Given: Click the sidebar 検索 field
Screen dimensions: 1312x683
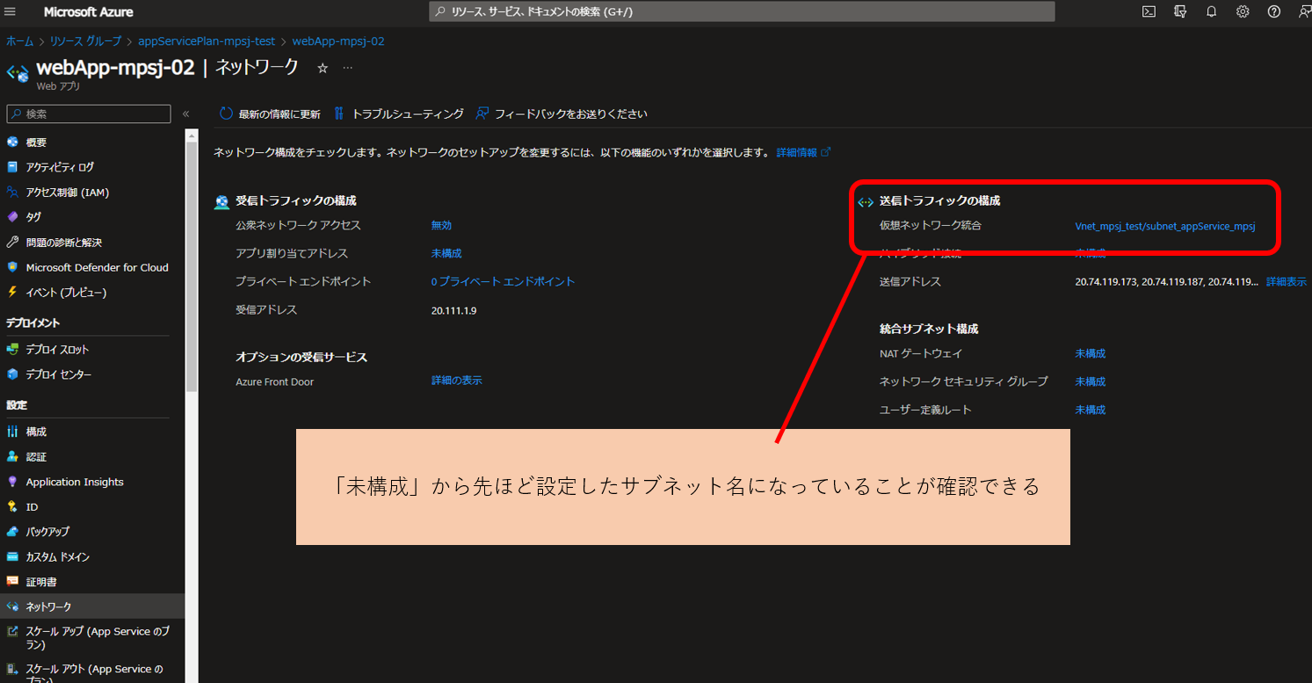Looking at the screenshot, I should tap(89, 114).
